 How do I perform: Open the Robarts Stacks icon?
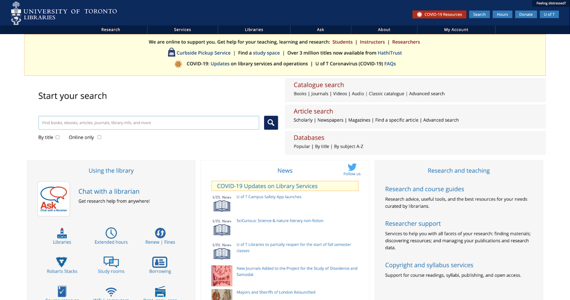pos(62,262)
